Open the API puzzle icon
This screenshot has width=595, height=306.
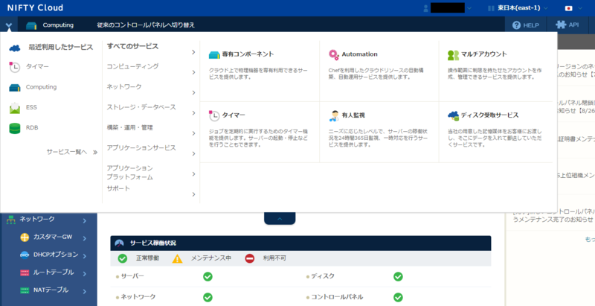(x=561, y=25)
